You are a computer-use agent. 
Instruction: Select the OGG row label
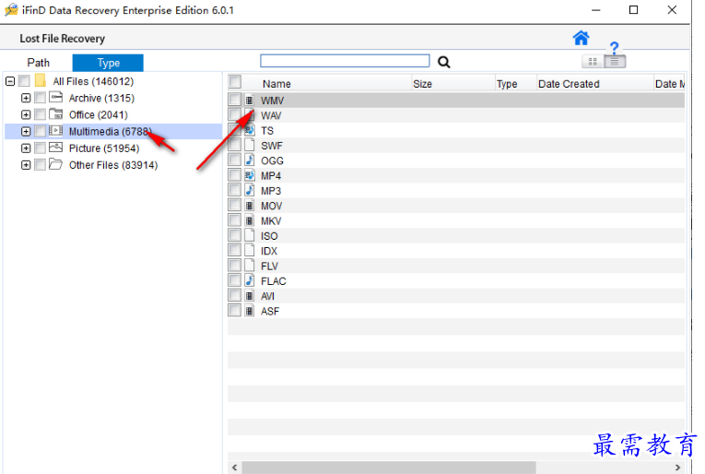tap(272, 160)
